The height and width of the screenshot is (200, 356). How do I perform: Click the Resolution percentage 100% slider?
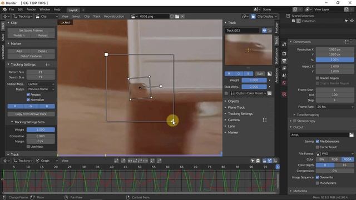335,59
